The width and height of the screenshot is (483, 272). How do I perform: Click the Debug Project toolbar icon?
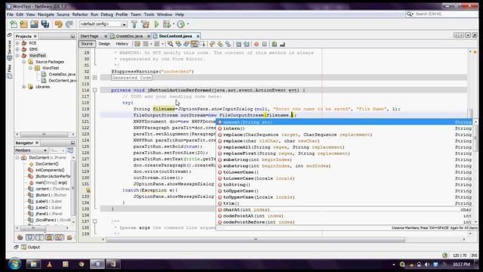point(167,24)
